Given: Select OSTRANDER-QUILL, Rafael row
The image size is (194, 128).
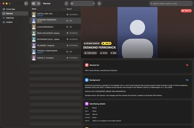Looking at the screenshot, I should click(55, 39).
